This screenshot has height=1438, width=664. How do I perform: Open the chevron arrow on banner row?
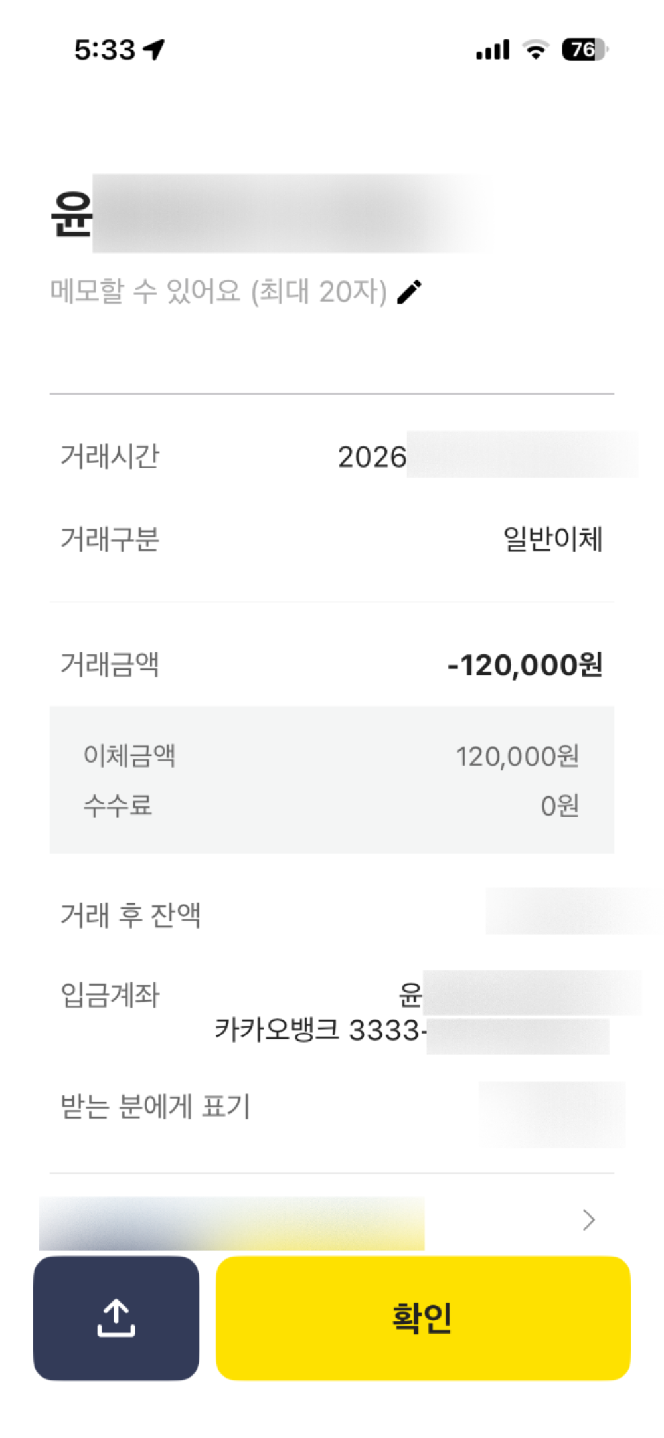point(588,1220)
